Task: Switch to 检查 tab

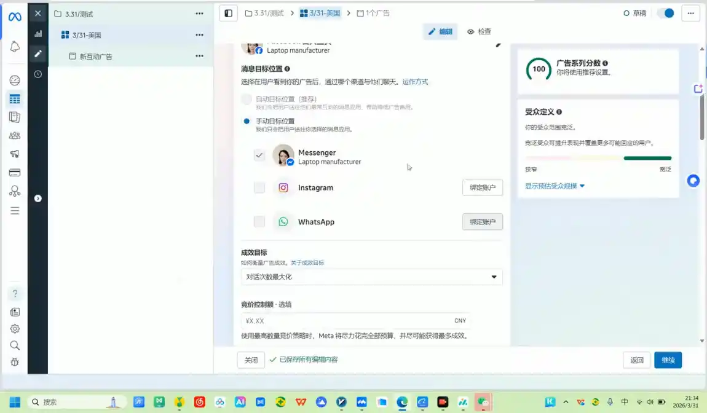Action: click(480, 31)
